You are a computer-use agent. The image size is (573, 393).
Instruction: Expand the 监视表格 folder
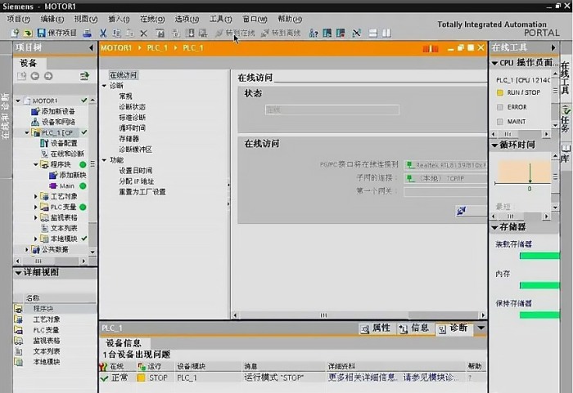click(36, 217)
